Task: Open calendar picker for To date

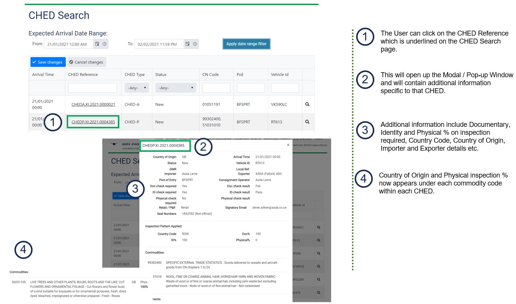Action: 187,44
